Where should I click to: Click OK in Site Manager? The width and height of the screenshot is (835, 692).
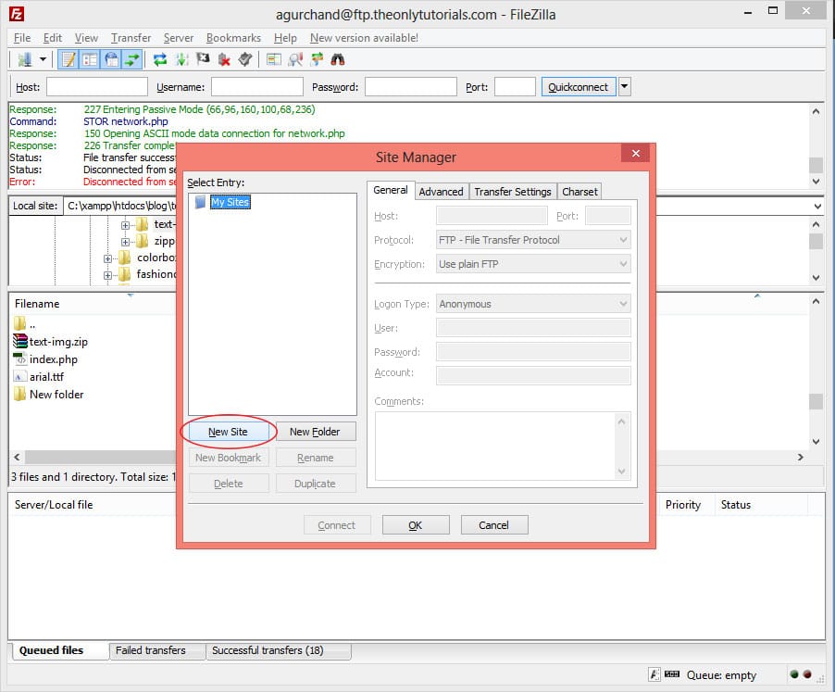point(416,525)
